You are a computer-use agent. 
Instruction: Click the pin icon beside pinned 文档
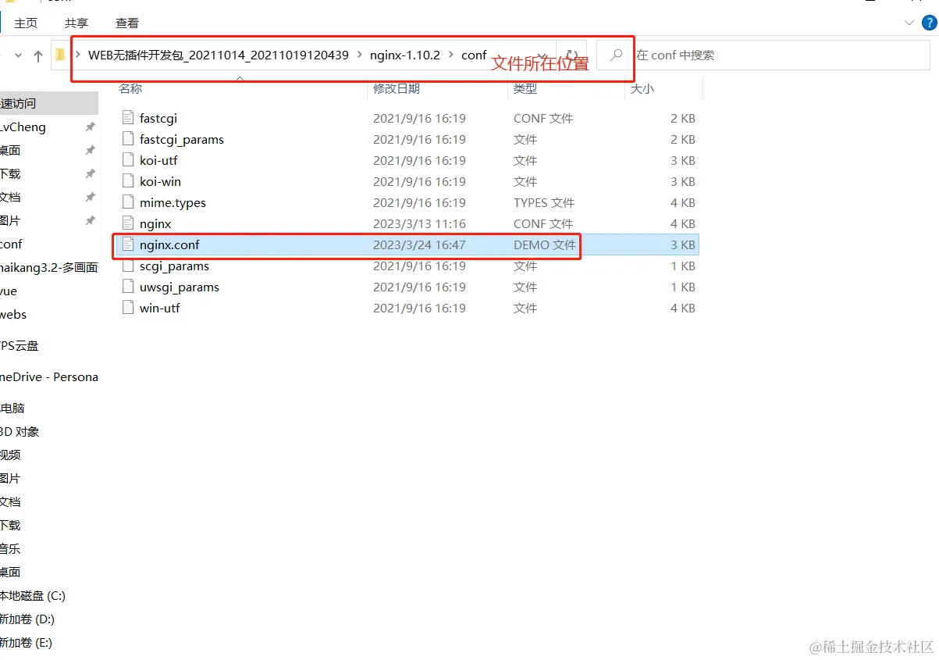point(91,197)
